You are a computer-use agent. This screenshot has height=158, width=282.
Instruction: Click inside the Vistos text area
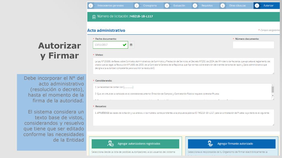click(183, 66)
